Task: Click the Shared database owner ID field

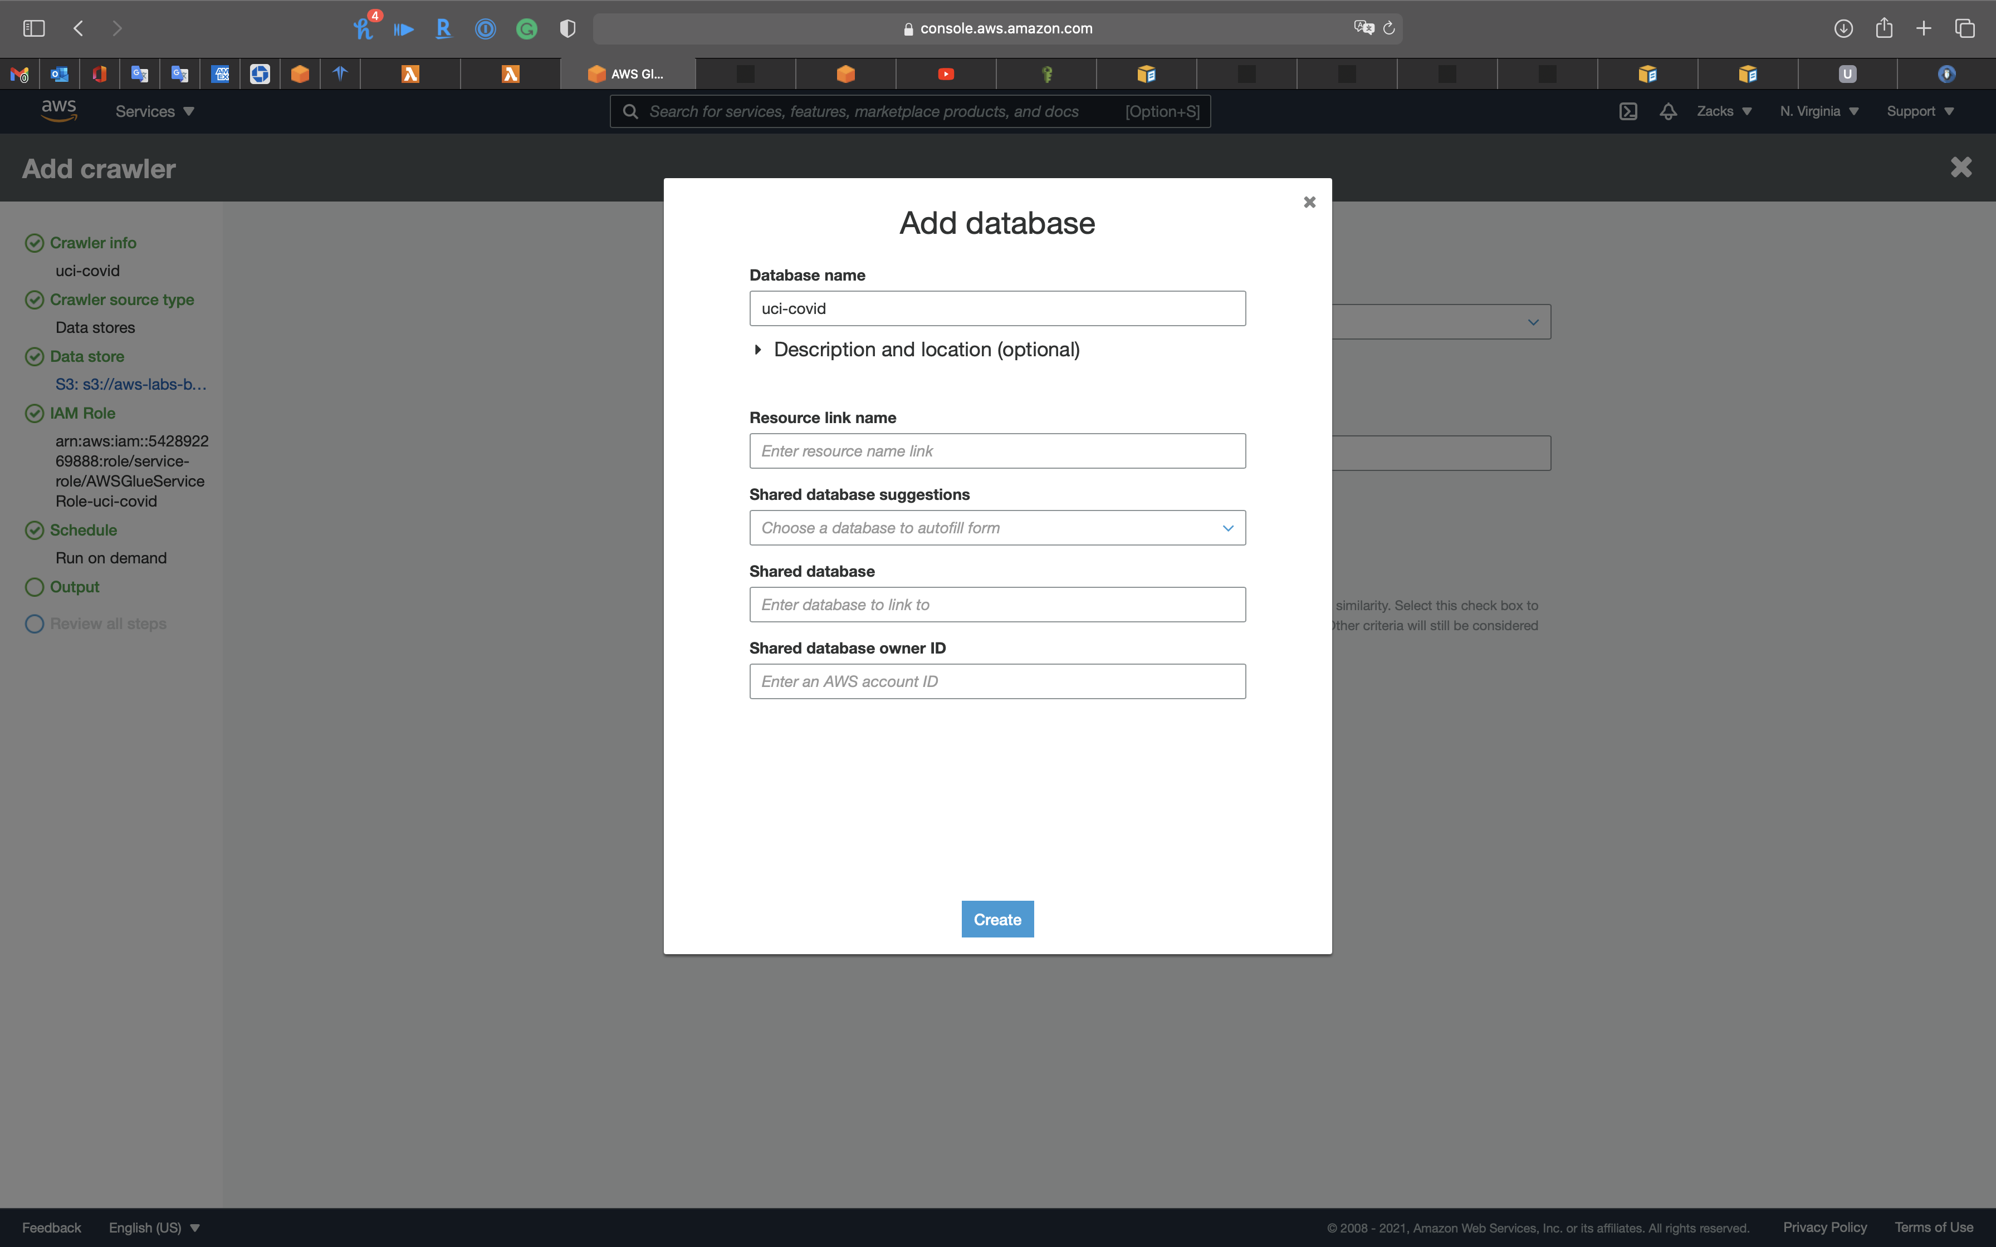Action: tap(996, 681)
